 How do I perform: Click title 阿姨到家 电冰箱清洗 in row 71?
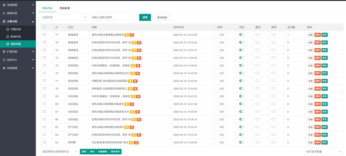point(110,81)
